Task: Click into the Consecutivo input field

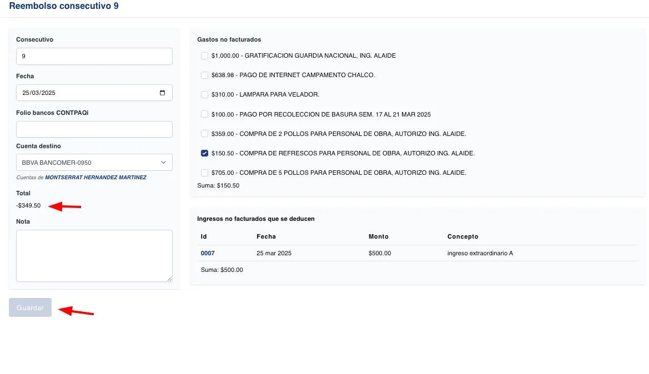Action: coord(94,57)
